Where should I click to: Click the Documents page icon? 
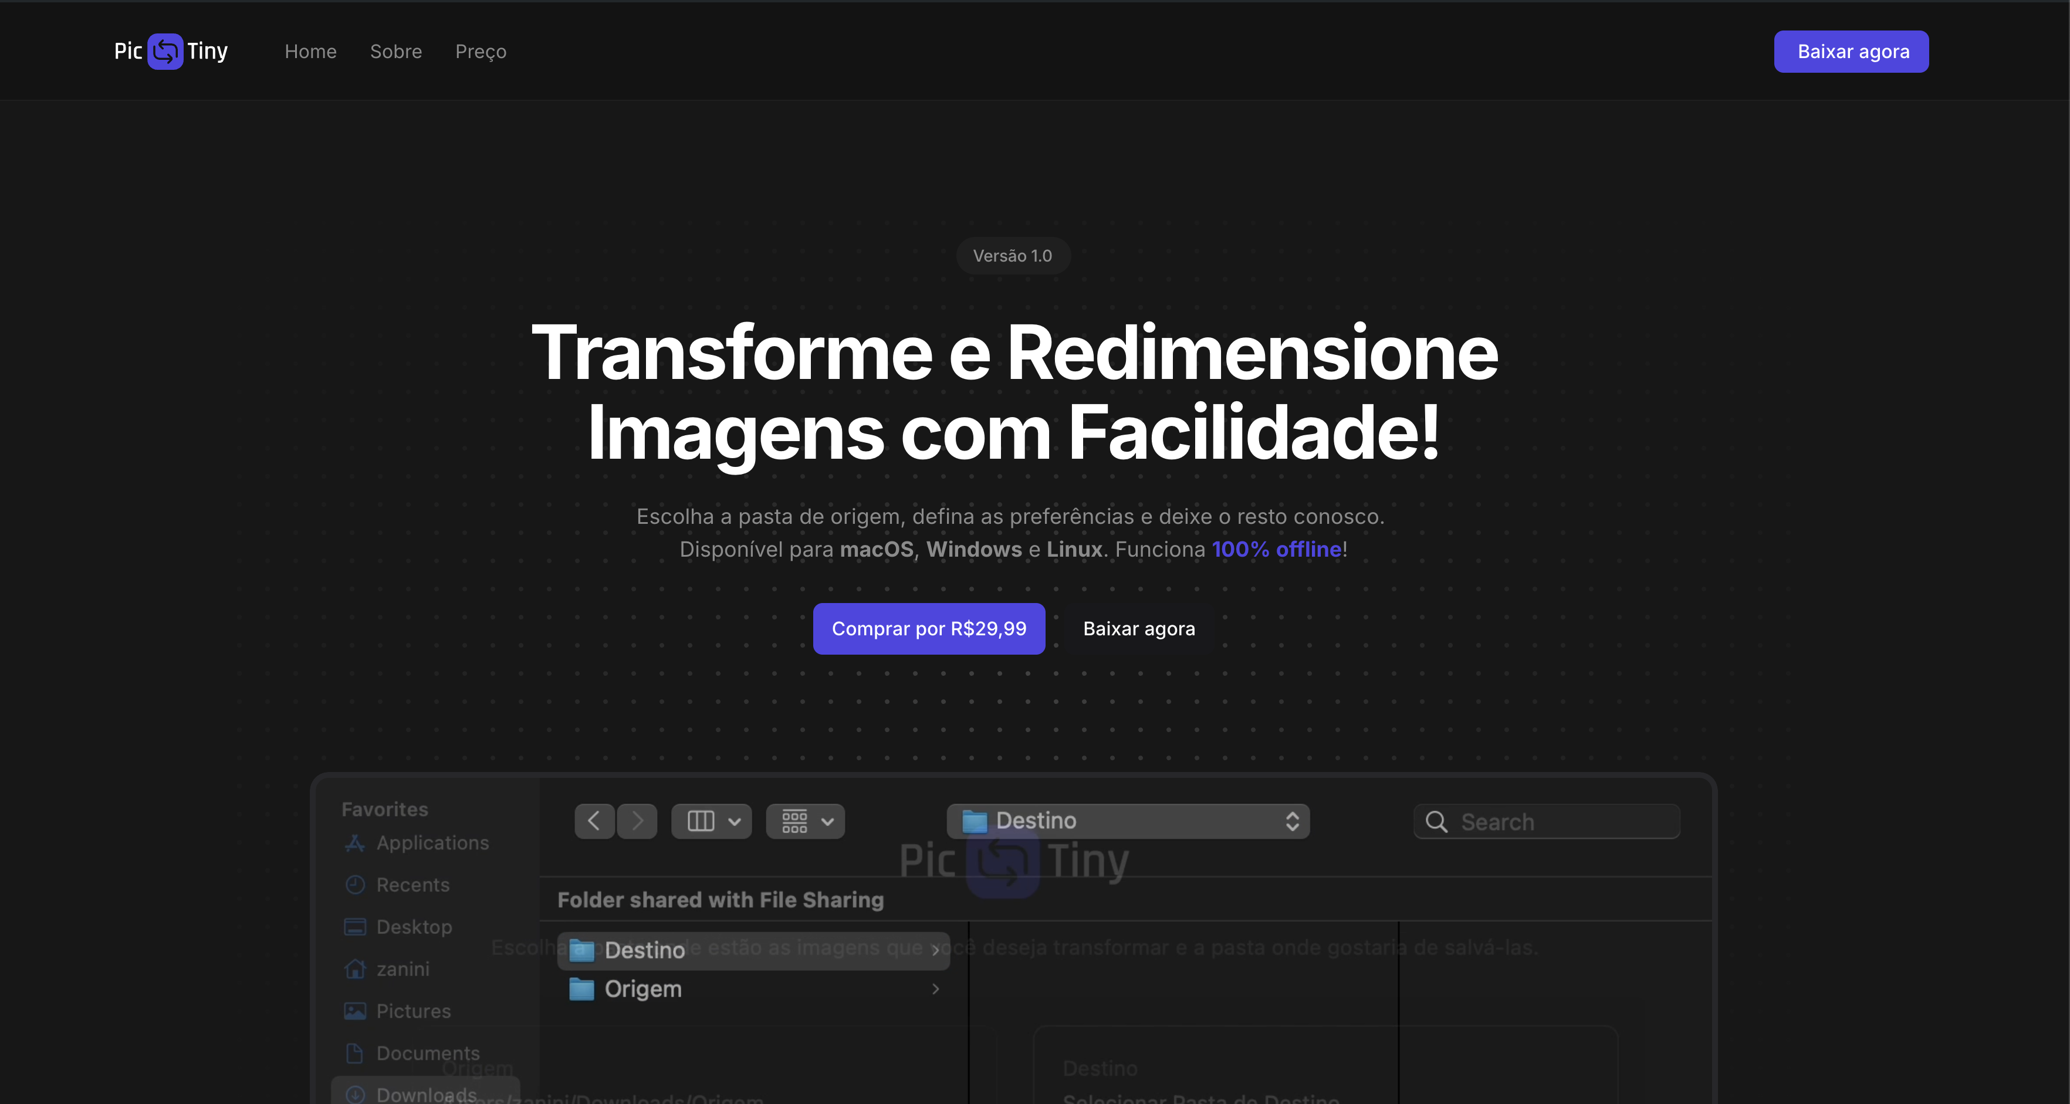[x=354, y=1052]
